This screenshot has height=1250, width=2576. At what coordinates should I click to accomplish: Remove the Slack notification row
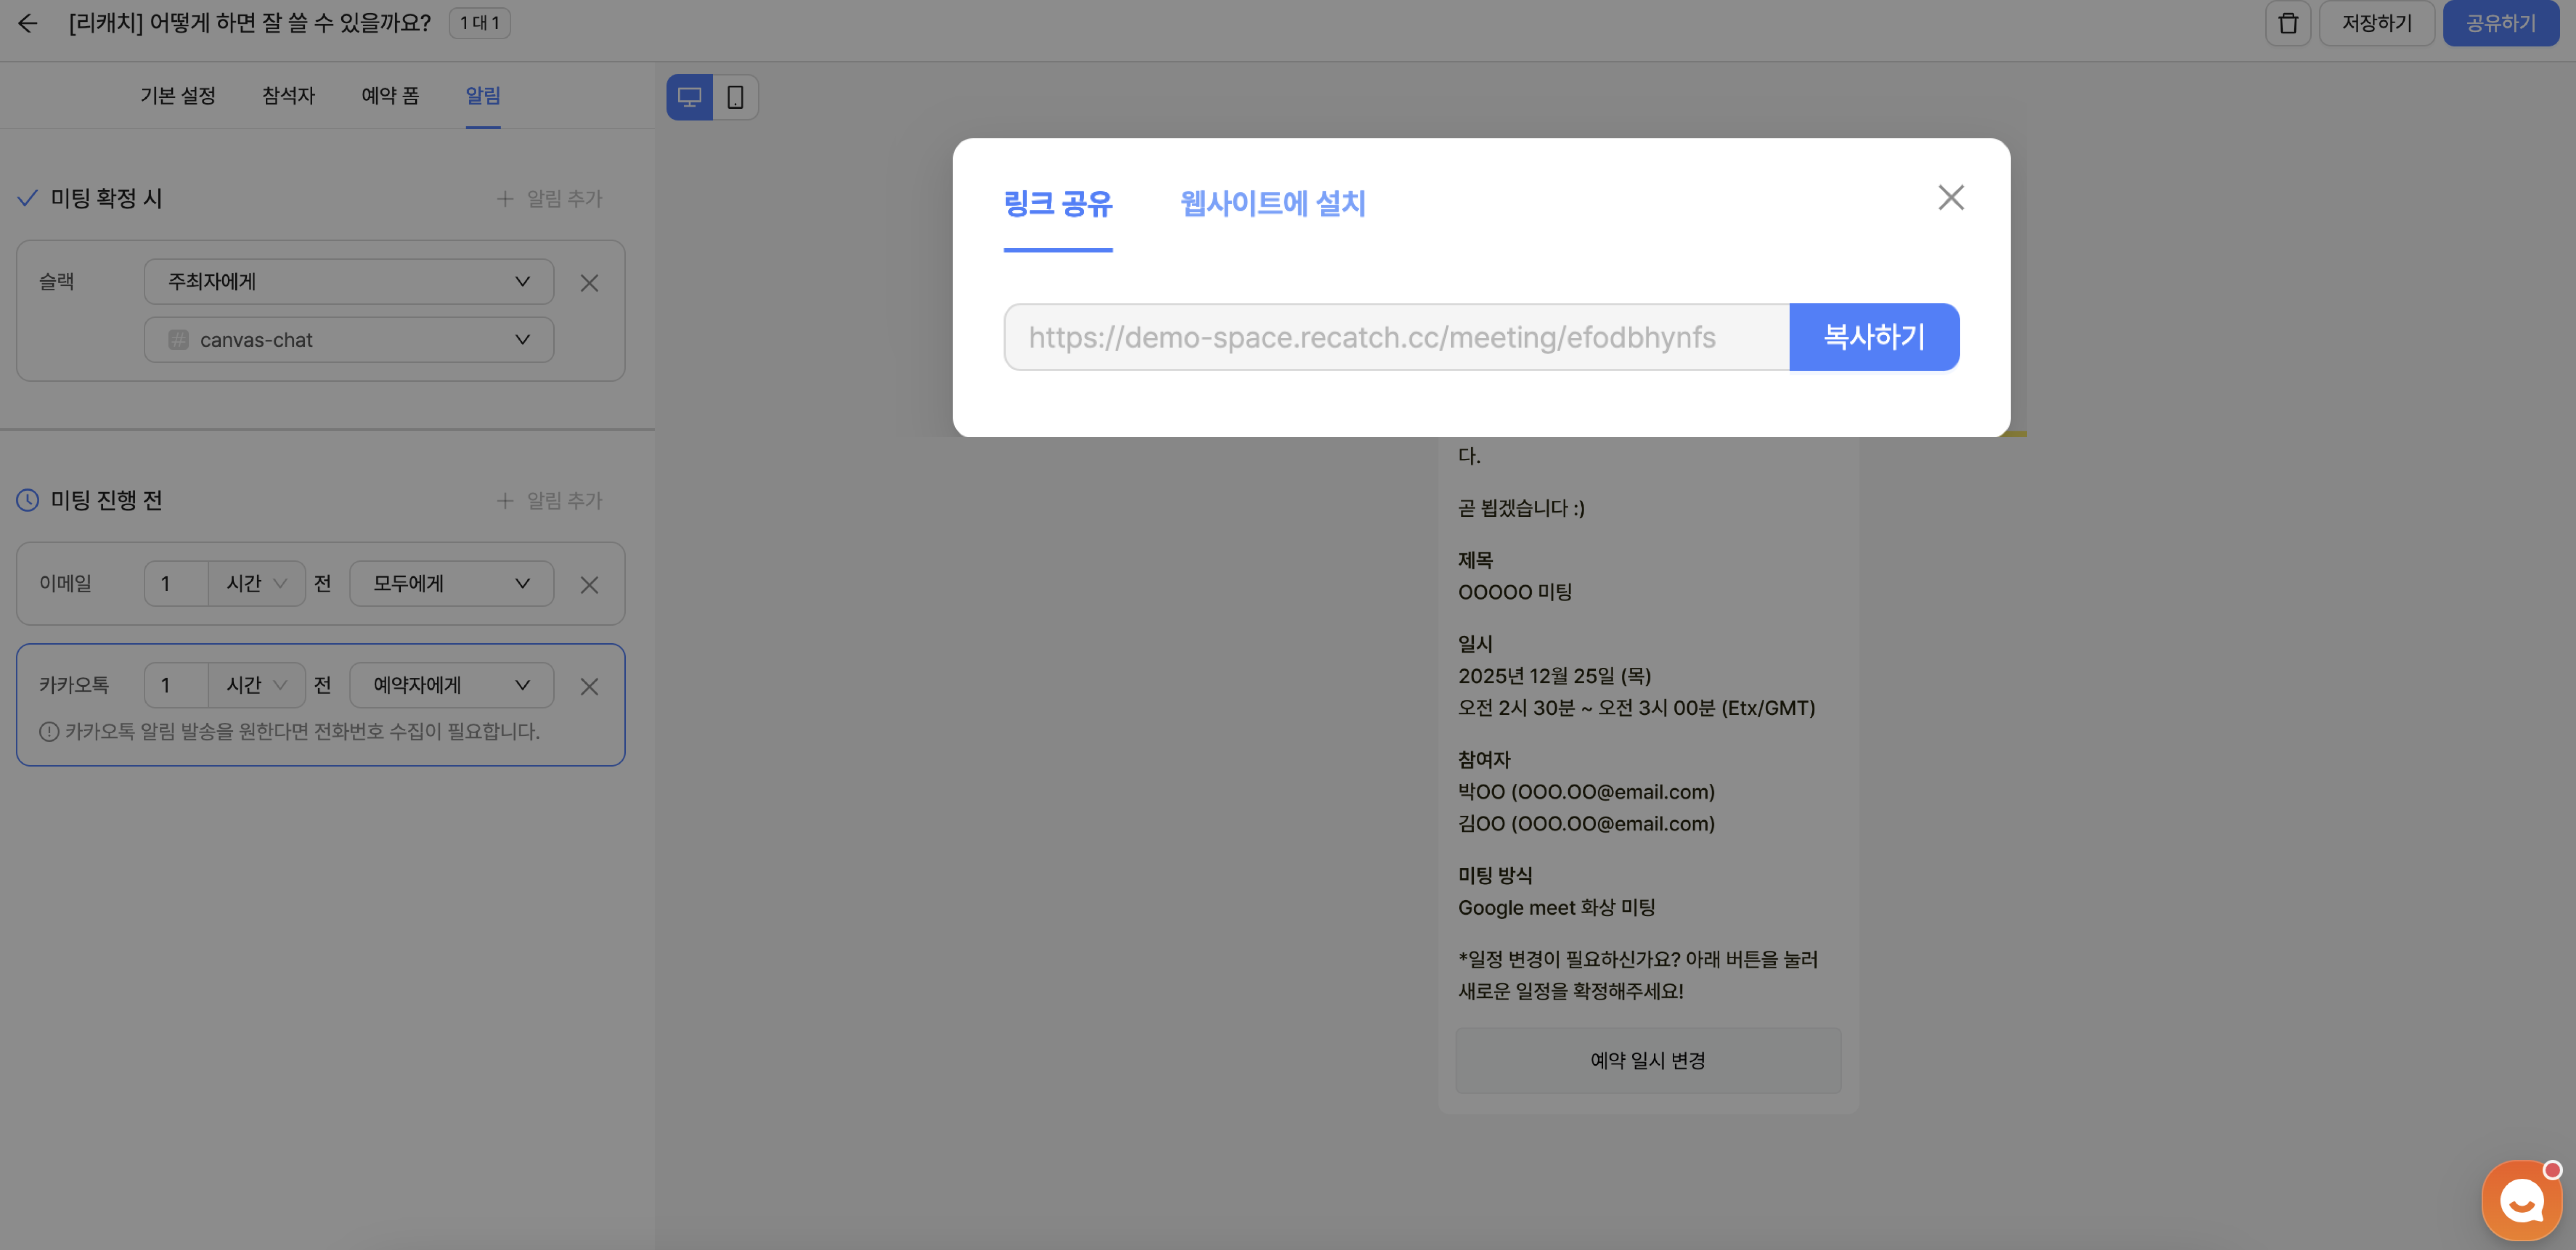[589, 283]
